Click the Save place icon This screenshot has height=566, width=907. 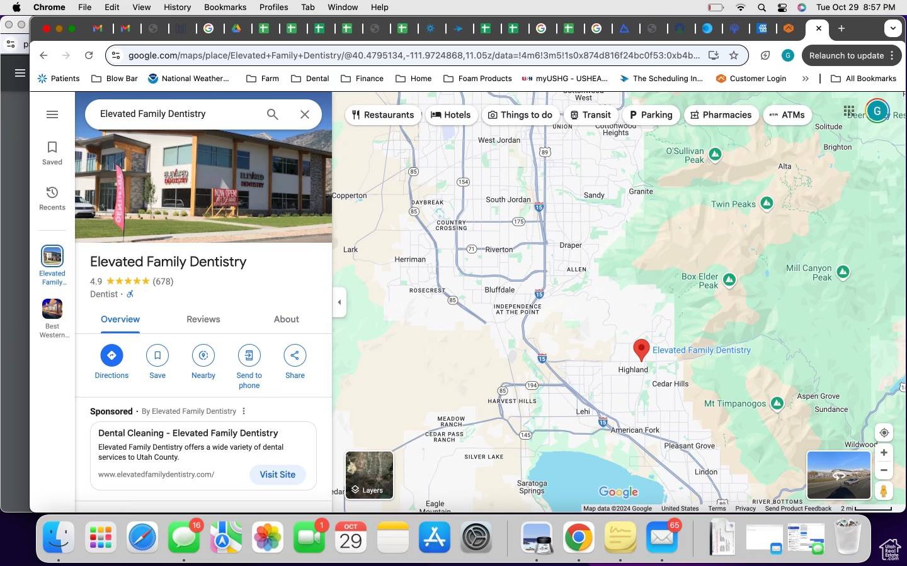coord(157,355)
